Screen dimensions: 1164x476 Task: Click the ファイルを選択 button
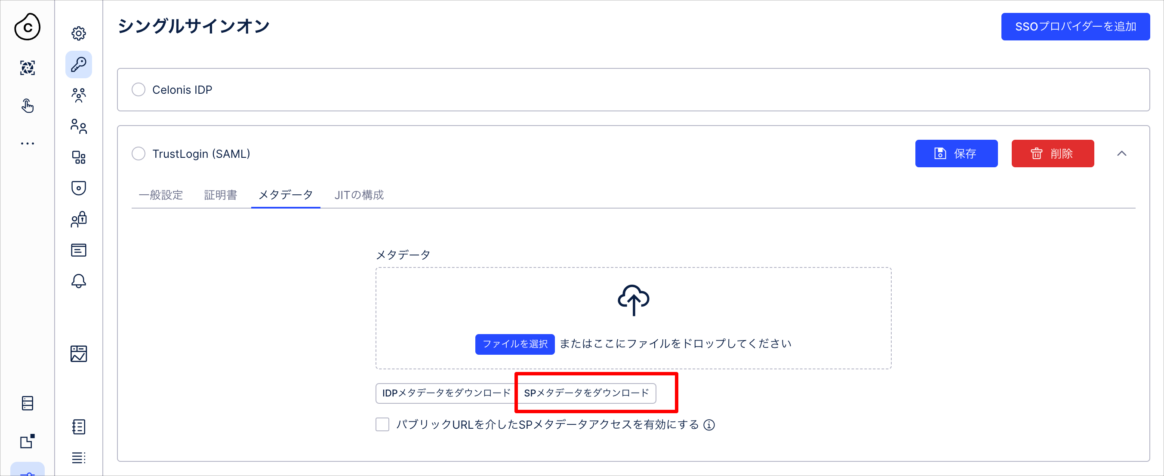514,344
